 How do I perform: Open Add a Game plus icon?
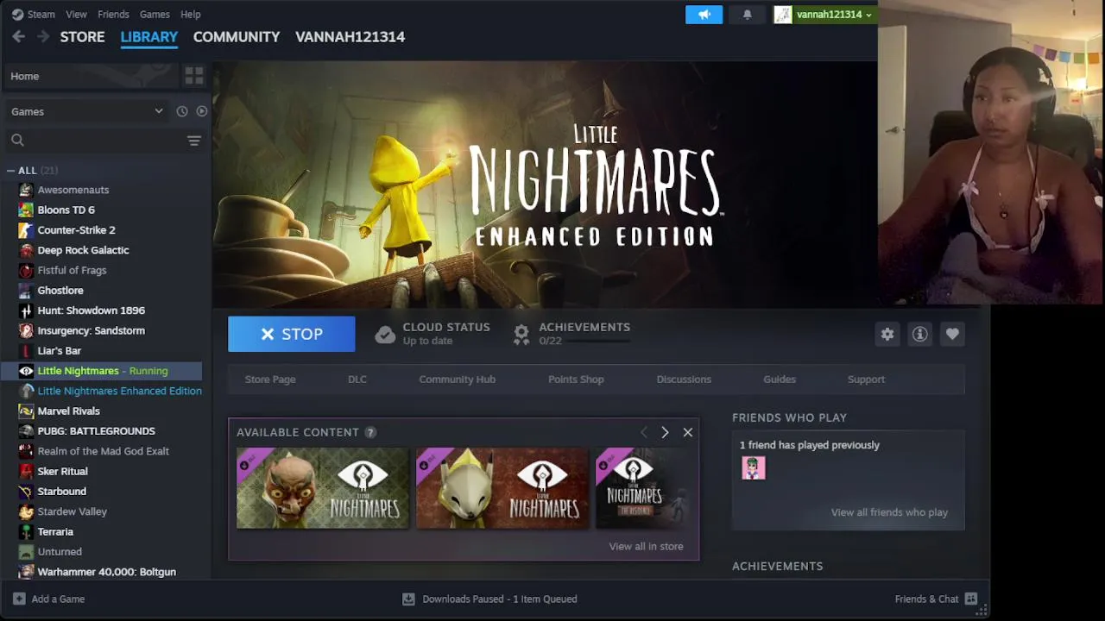coord(19,599)
